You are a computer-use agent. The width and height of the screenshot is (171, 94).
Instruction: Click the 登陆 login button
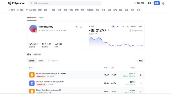click(x=150, y=3)
